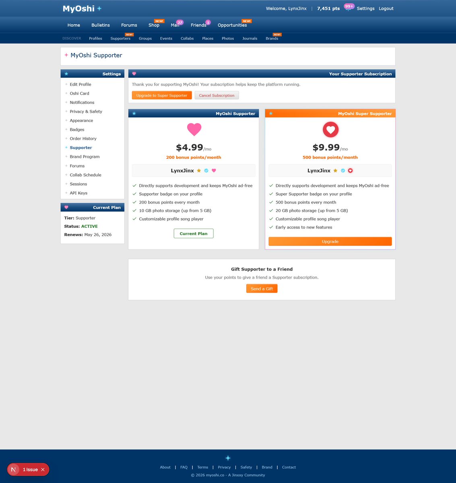Open the Contact footer link

coord(289,467)
